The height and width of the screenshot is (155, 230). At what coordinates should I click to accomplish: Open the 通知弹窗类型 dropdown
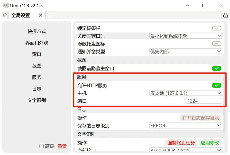pyautogui.click(x=186, y=51)
